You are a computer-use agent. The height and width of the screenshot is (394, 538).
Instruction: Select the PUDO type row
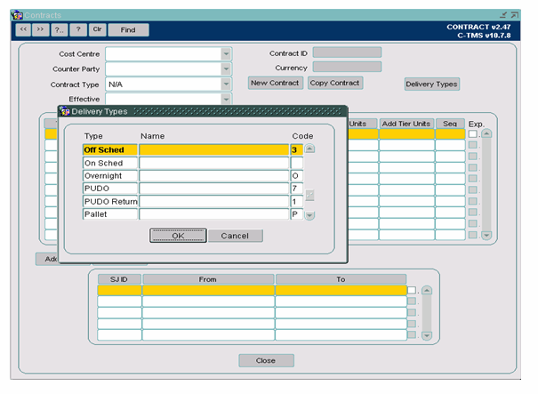[110, 189]
